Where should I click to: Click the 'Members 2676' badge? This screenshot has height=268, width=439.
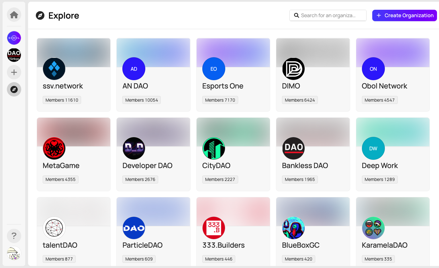(140, 180)
